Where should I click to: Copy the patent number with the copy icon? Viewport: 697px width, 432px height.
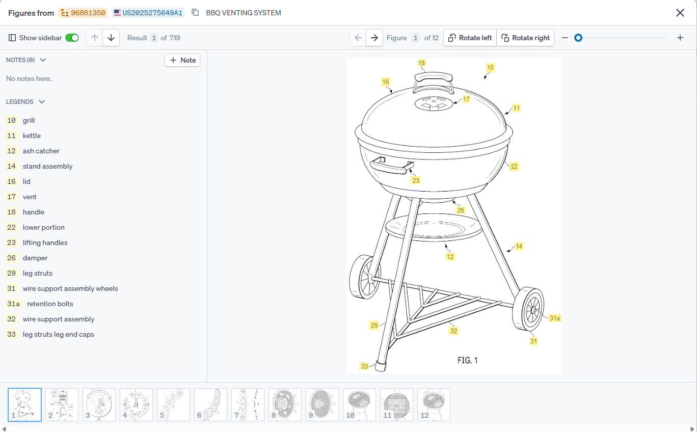point(195,13)
